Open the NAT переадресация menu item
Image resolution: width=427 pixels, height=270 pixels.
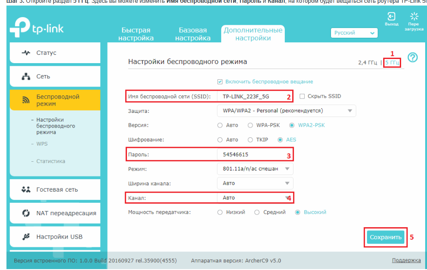55,213
